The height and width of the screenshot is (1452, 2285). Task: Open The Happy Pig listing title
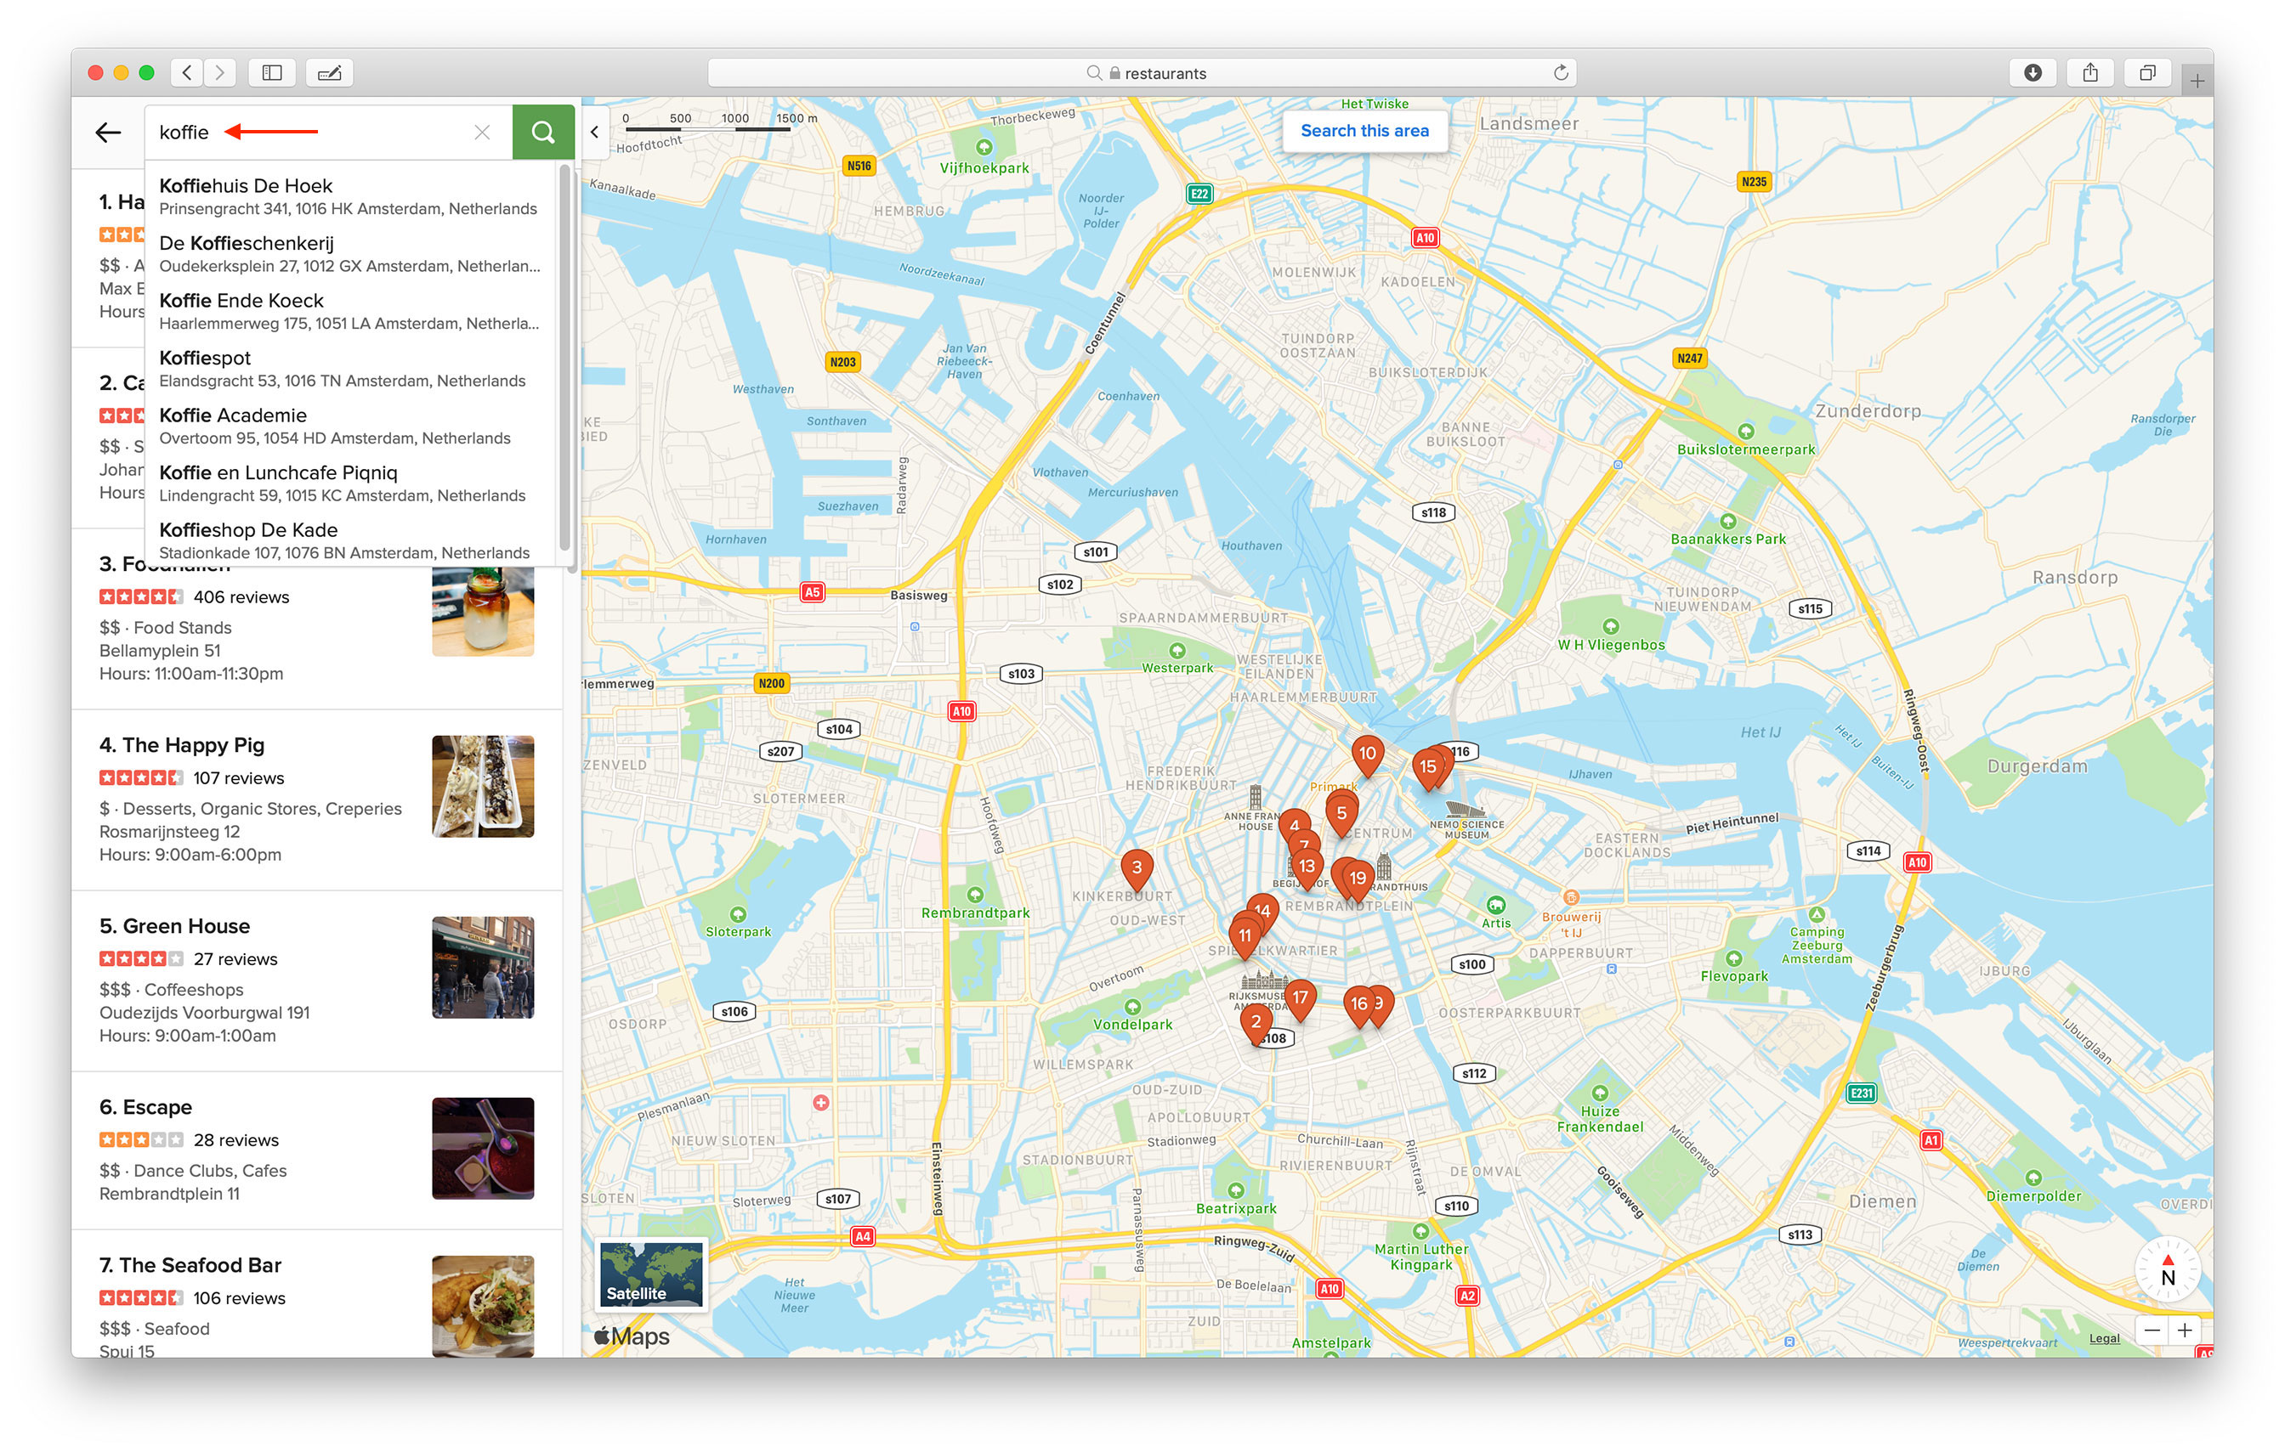[182, 744]
